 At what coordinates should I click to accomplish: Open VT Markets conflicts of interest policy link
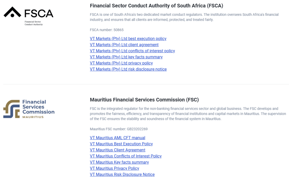pyautogui.click(x=132, y=51)
